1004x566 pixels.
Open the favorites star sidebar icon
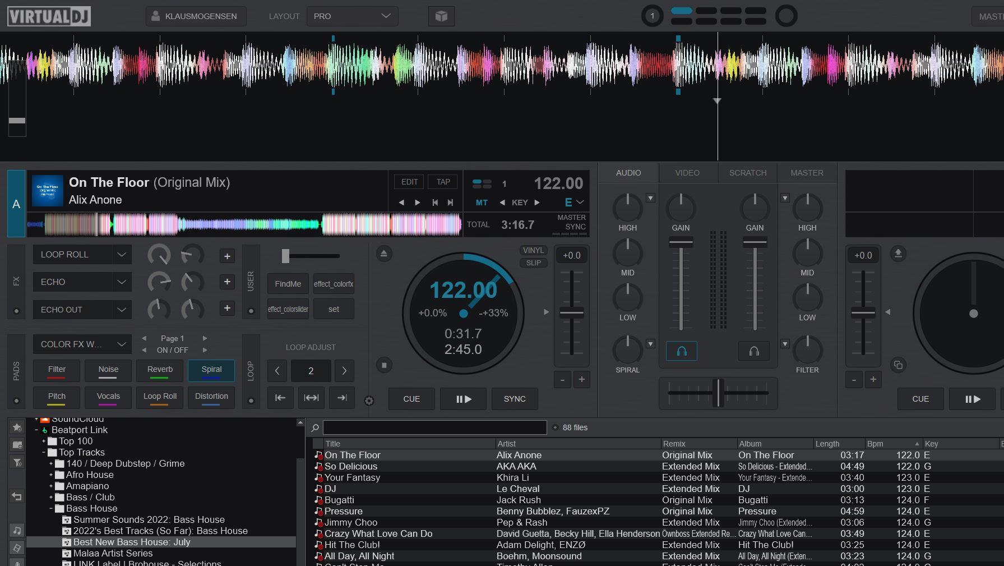tap(17, 427)
